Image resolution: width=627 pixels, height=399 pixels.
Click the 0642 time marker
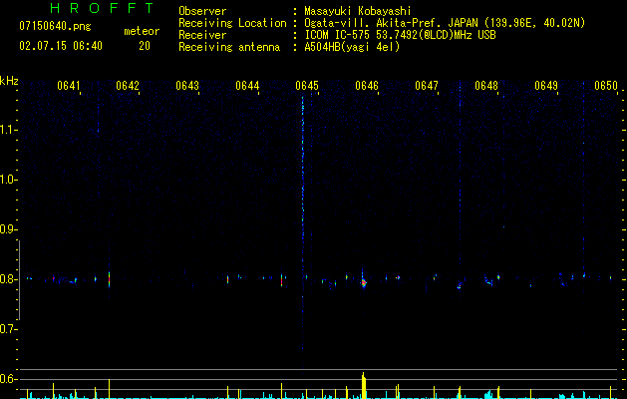[x=128, y=86]
